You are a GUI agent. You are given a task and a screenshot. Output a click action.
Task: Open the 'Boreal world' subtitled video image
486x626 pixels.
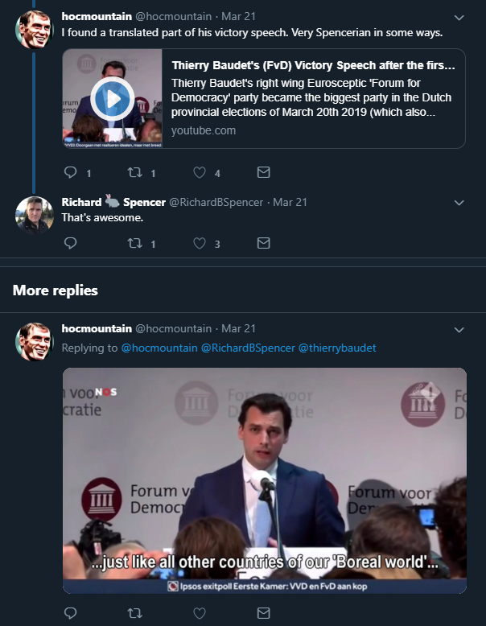tap(265, 480)
